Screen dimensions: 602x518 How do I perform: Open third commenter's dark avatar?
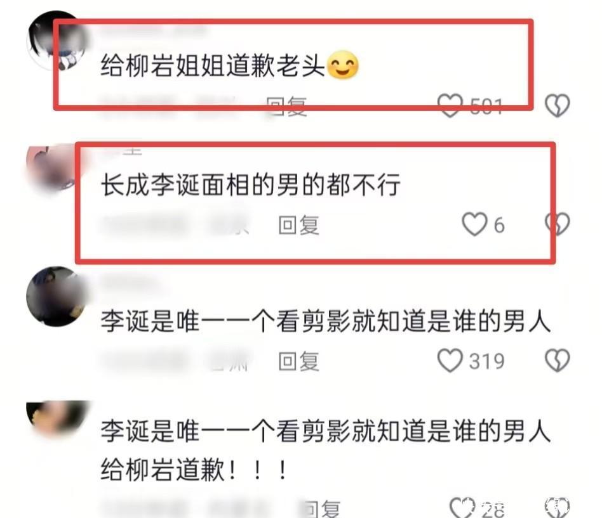pyautogui.click(x=57, y=296)
